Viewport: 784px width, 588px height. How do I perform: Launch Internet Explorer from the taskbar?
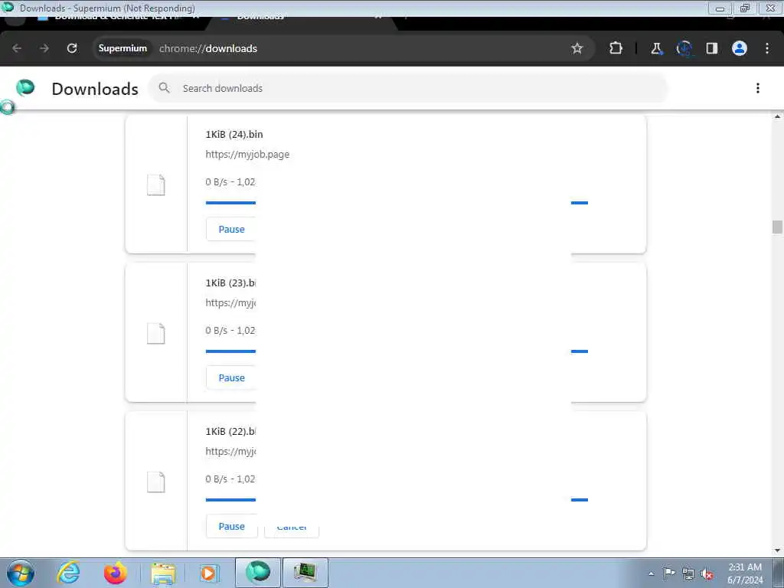coord(68,573)
